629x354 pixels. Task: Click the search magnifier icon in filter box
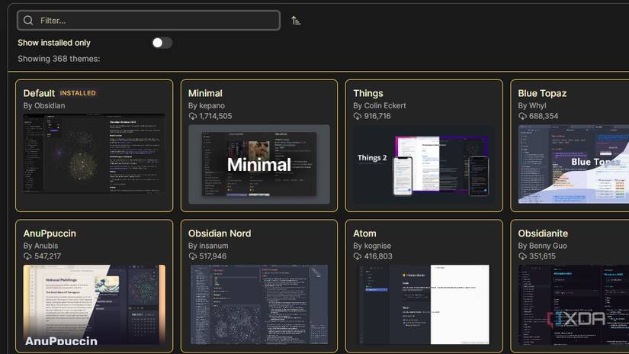pyautogui.click(x=28, y=21)
